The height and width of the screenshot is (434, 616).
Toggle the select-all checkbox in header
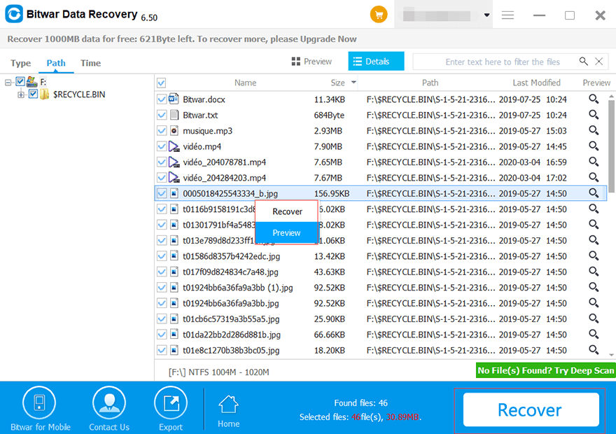coord(162,83)
